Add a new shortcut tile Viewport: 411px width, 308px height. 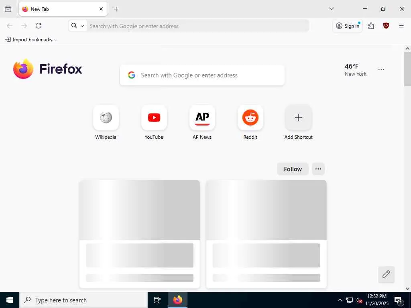(298, 123)
